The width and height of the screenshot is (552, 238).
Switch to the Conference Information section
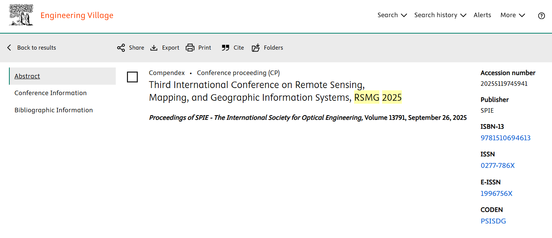(x=50, y=93)
